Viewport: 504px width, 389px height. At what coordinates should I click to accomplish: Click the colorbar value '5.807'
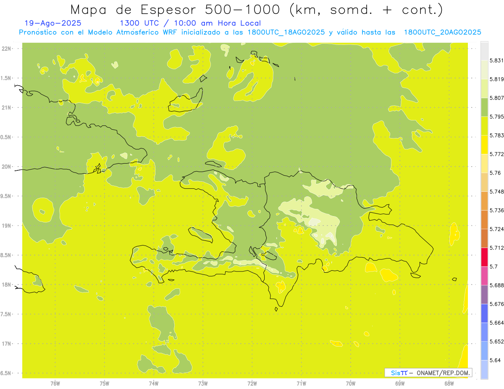coord(496,98)
